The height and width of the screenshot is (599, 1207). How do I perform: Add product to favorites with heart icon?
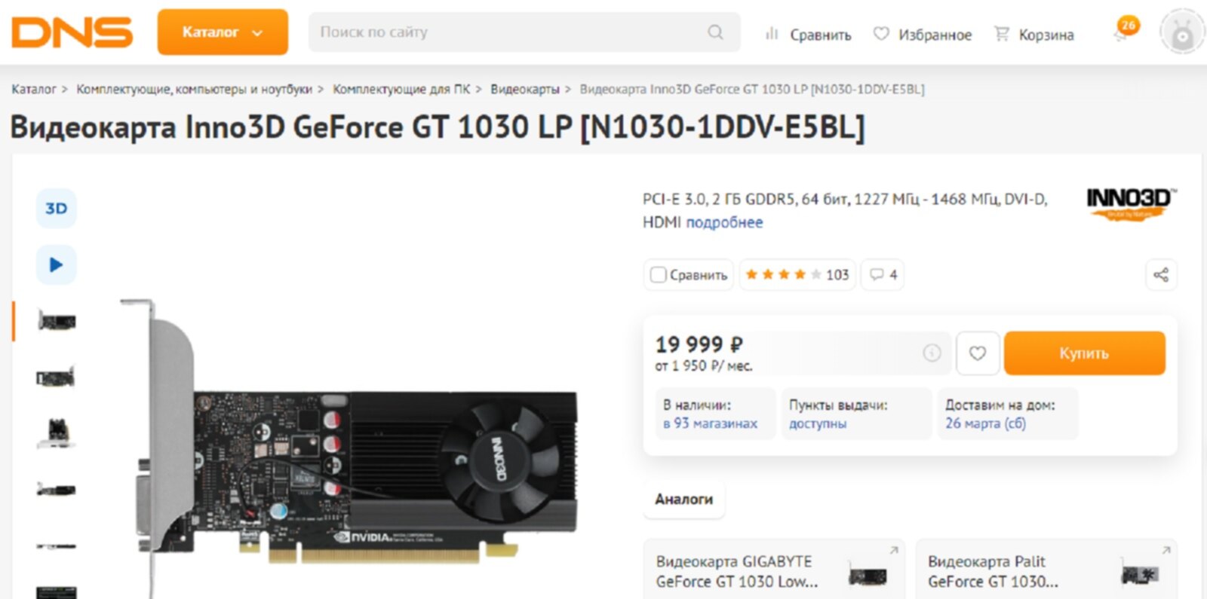tap(978, 353)
